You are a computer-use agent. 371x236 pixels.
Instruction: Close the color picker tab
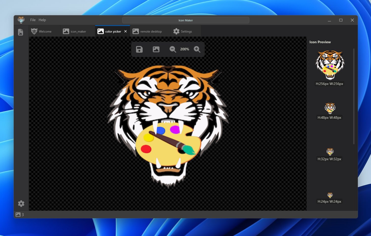[x=125, y=31]
